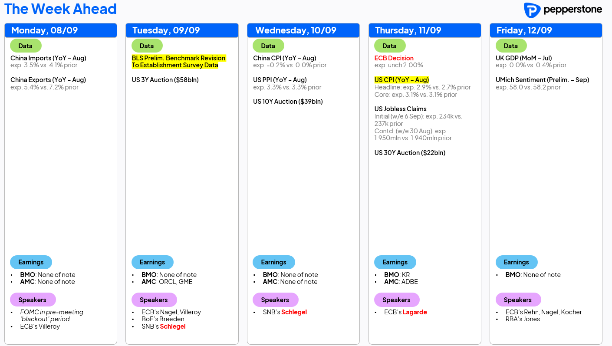Click the red ECB Decision entry
The height and width of the screenshot is (346, 612).
tap(394, 58)
